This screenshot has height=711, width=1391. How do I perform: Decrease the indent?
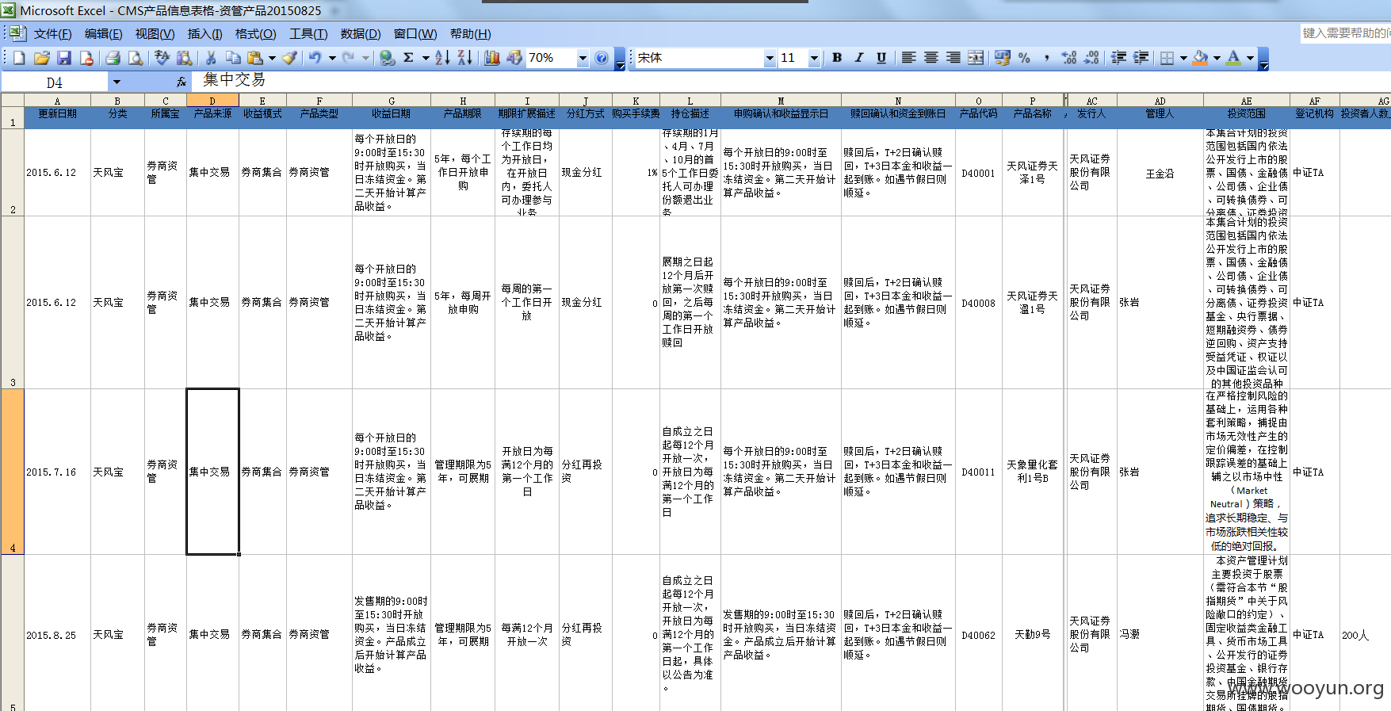tap(1118, 58)
